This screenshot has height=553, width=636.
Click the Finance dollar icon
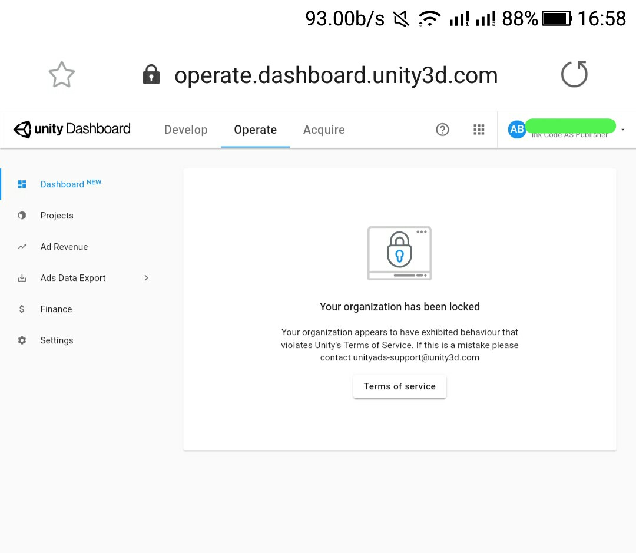22,309
